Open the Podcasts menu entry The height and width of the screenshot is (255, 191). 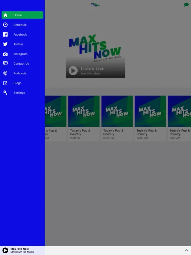point(23,73)
